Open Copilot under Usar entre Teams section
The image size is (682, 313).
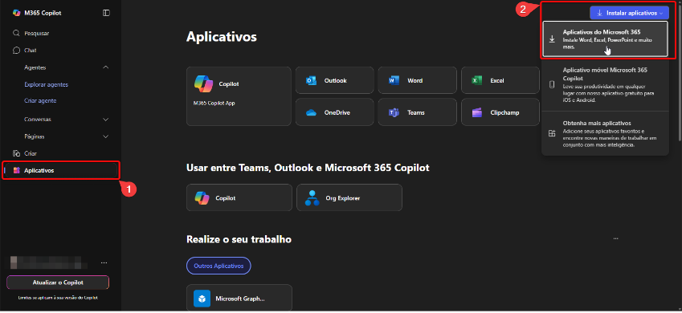(x=239, y=197)
